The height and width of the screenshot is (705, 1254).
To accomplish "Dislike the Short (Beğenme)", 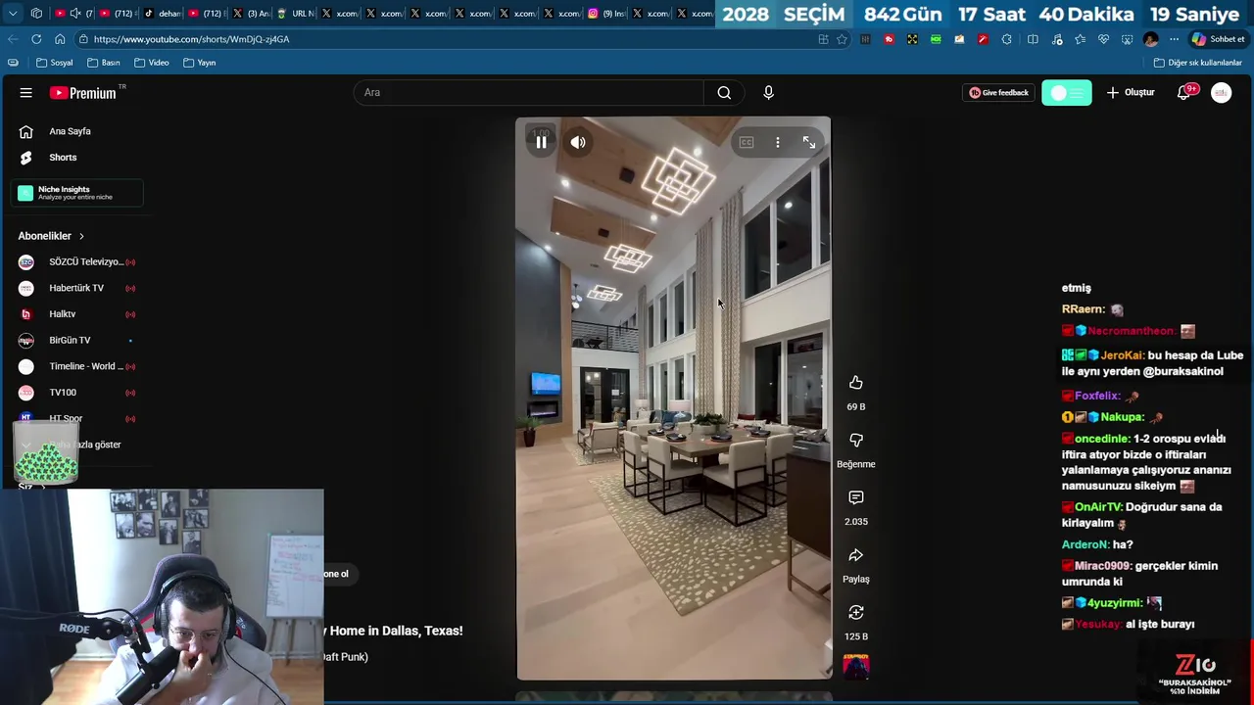I will point(856,441).
